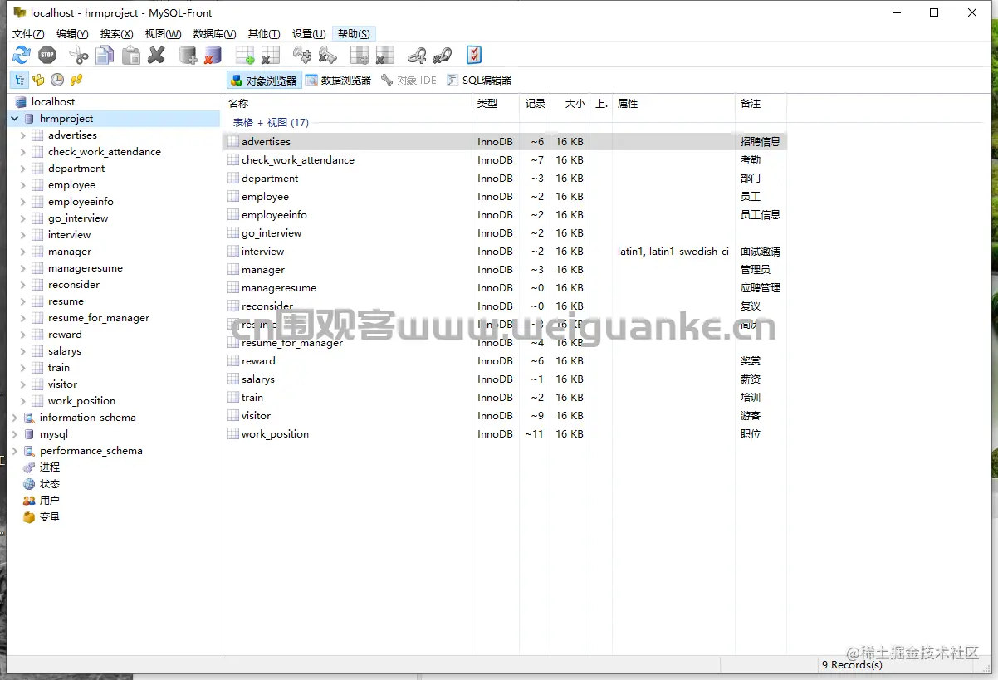This screenshot has height=680, width=998.
Task: Click the Paste clipboard icon
Action: coord(130,56)
